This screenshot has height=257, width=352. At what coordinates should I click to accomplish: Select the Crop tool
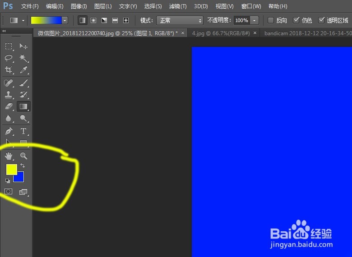pos(9,70)
